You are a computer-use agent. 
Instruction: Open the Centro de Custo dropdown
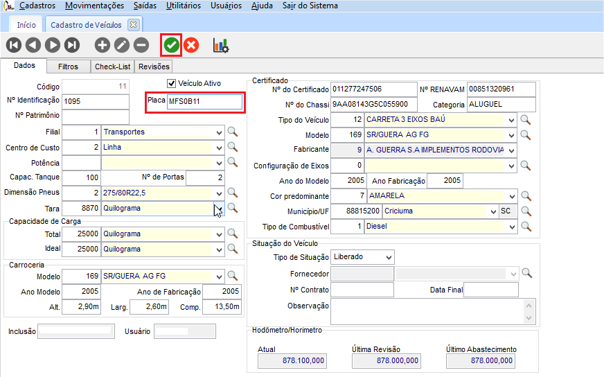pyautogui.click(x=220, y=148)
